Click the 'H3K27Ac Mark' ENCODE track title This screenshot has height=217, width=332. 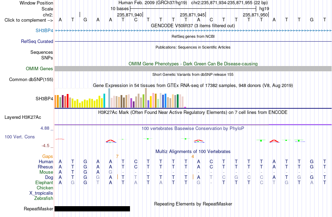(x=193, y=112)
